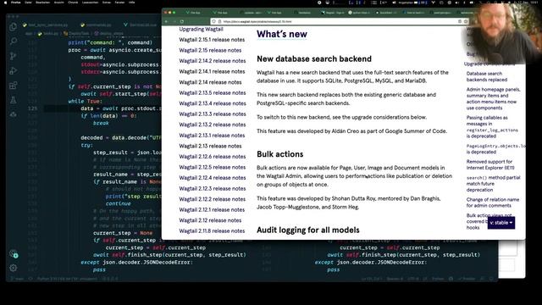This screenshot has width=542, height=305.
Task: Open Wagtail 2.13.5 release notes link
Action: click(x=213, y=92)
